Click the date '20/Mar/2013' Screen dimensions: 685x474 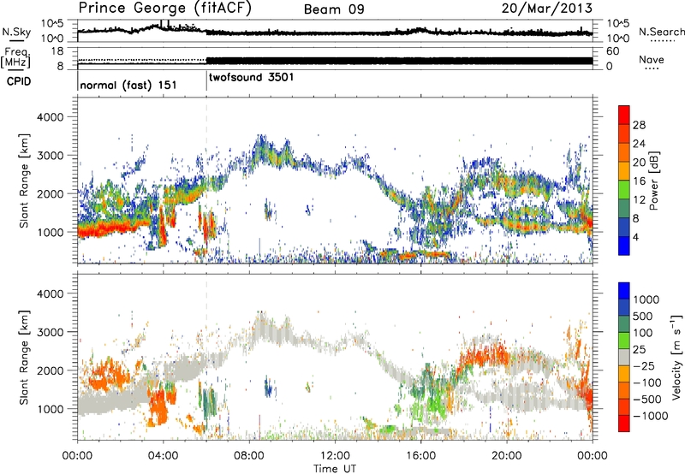pyautogui.click(x=546, y=9)
